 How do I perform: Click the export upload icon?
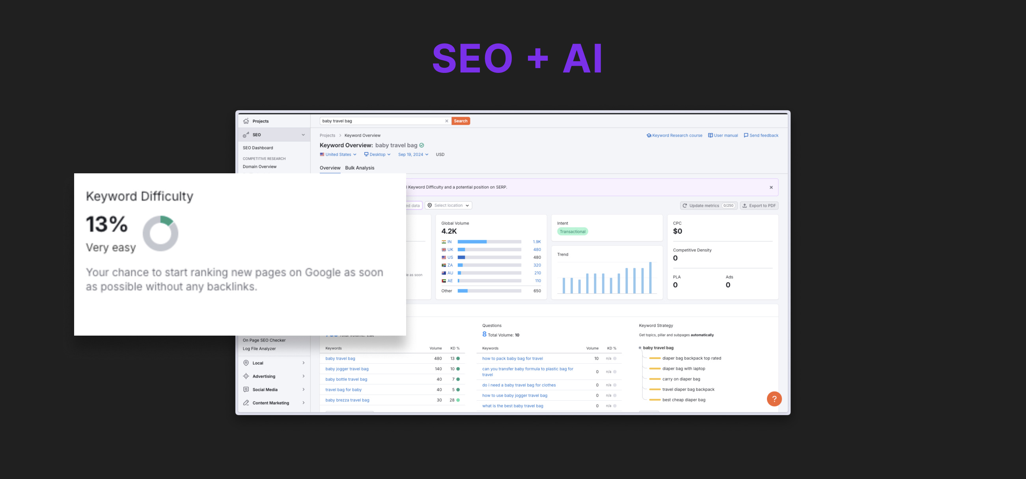[x=744, y=206]
